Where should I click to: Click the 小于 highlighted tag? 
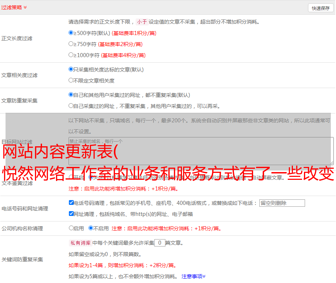142,22
